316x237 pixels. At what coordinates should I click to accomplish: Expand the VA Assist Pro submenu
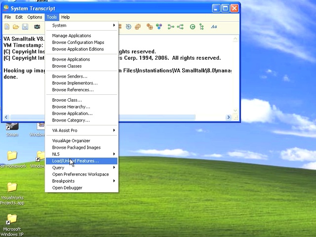tap(81, 130)
